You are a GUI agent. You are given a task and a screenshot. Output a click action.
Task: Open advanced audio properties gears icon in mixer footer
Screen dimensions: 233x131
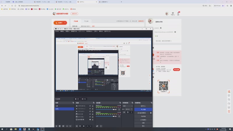coord(97,126)
